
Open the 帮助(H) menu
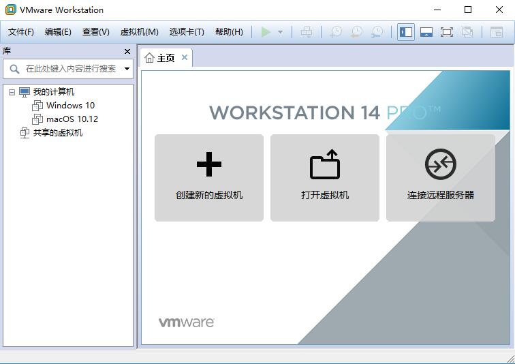229,32
